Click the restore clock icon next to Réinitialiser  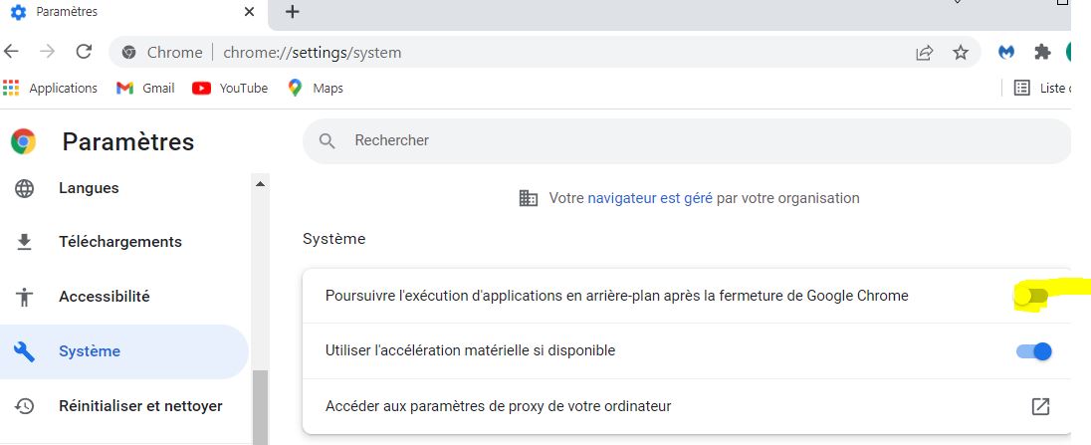click(x=24, y=406)
